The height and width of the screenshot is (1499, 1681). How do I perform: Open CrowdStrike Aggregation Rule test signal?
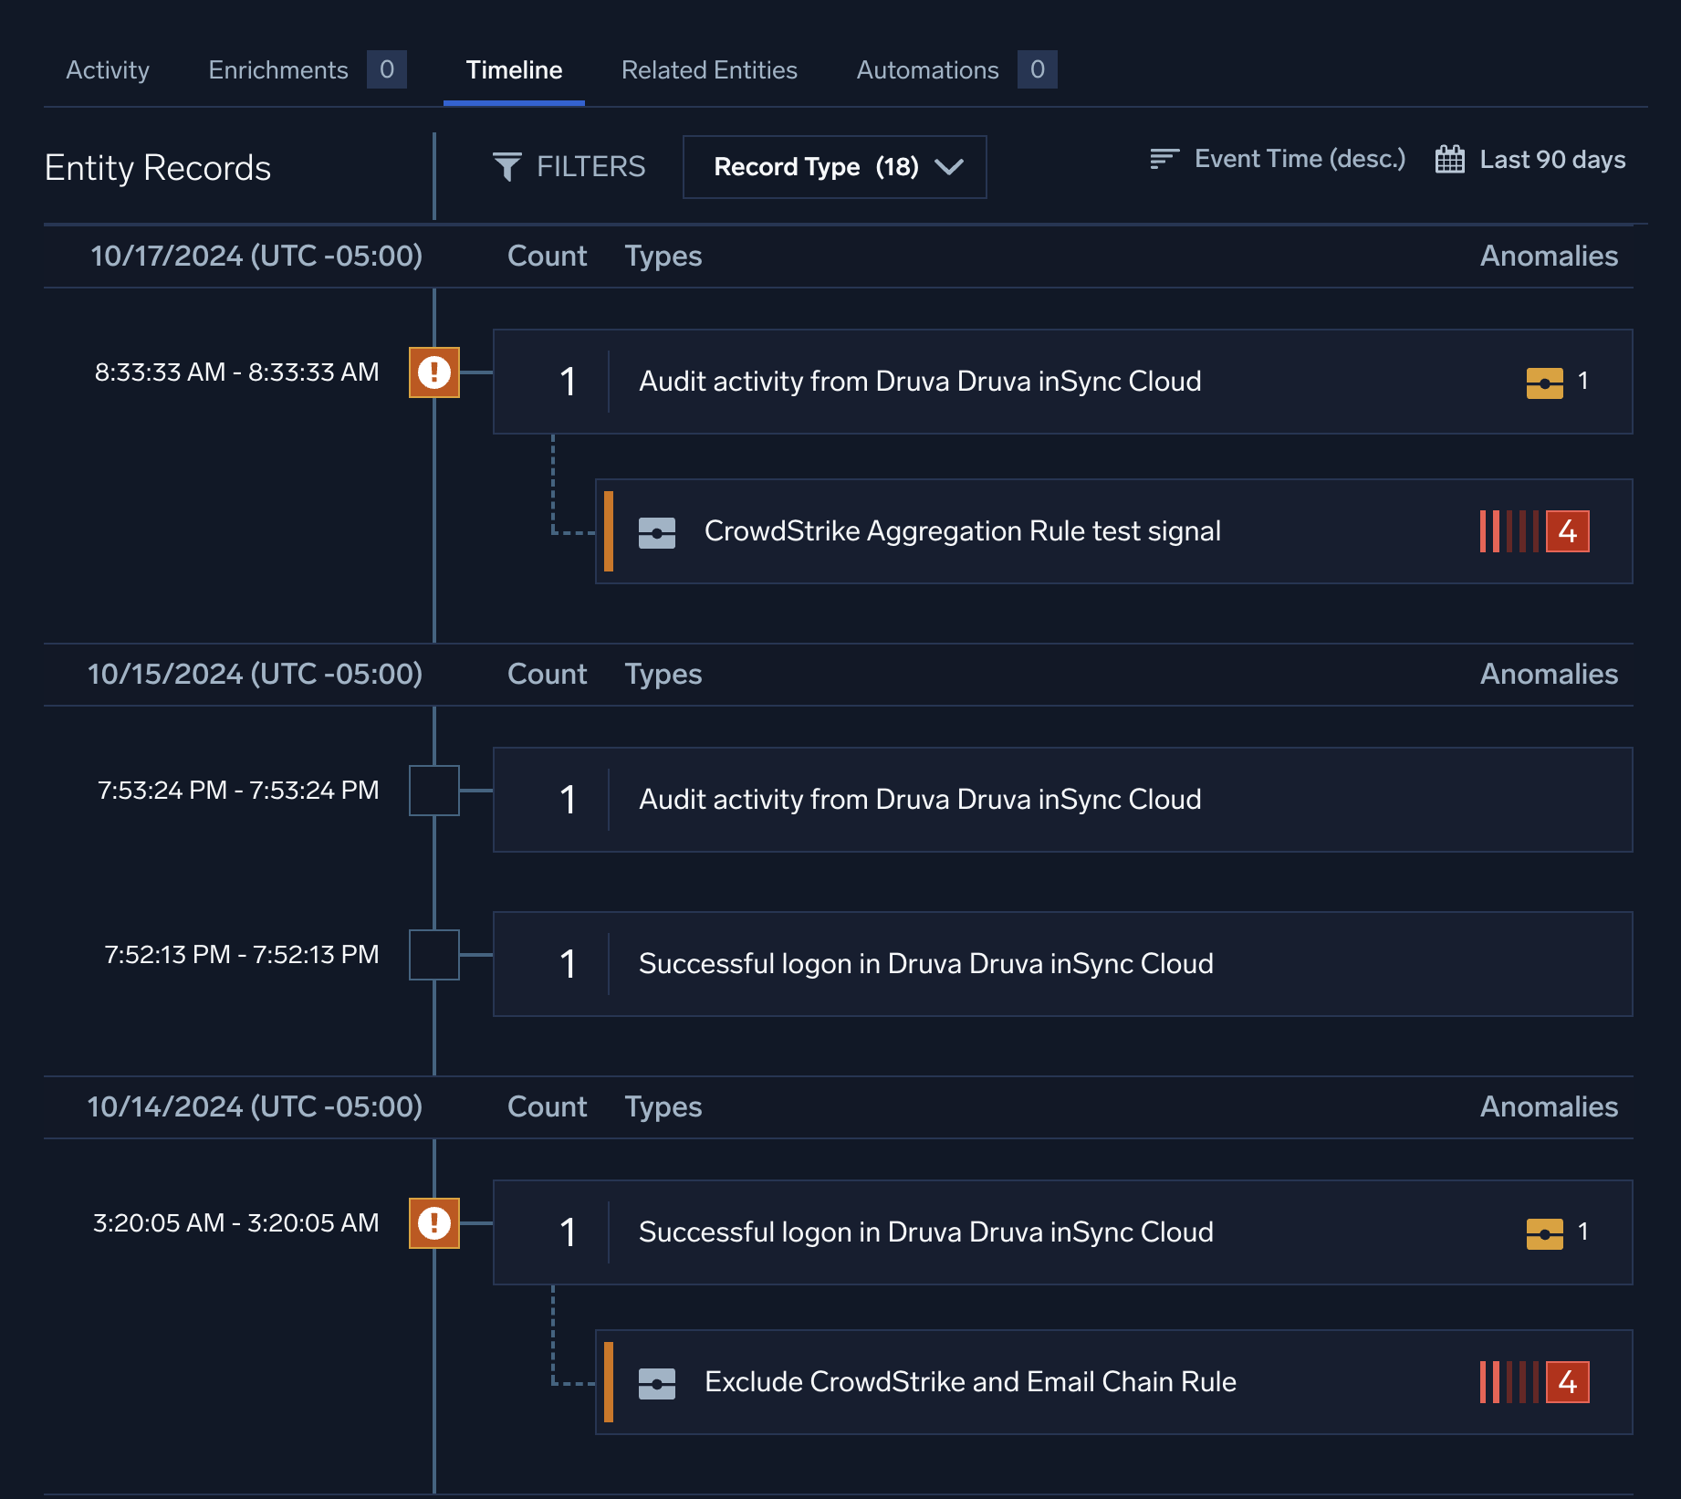(962, 531)
